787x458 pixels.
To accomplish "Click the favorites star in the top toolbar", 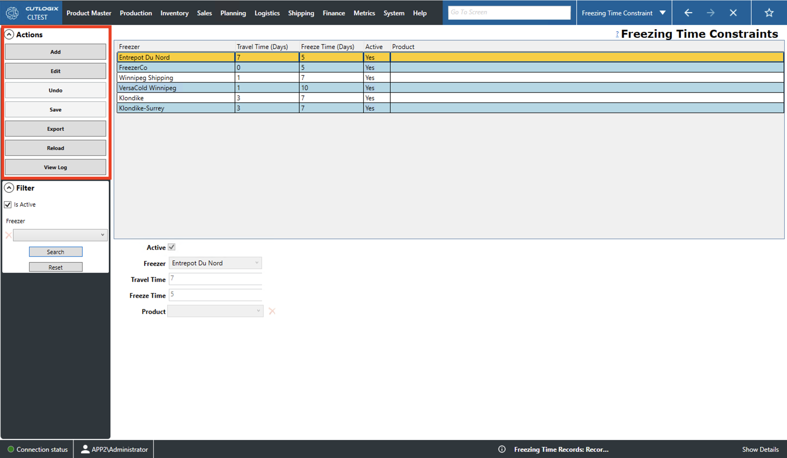I will (x=769, y=13).
